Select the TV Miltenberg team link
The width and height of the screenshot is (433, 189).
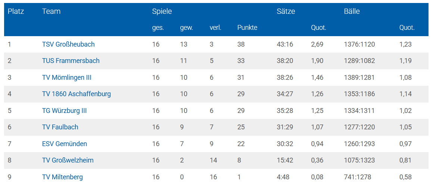coord(62,177)
